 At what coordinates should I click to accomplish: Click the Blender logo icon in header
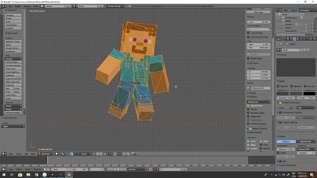[x=130, y=6]
